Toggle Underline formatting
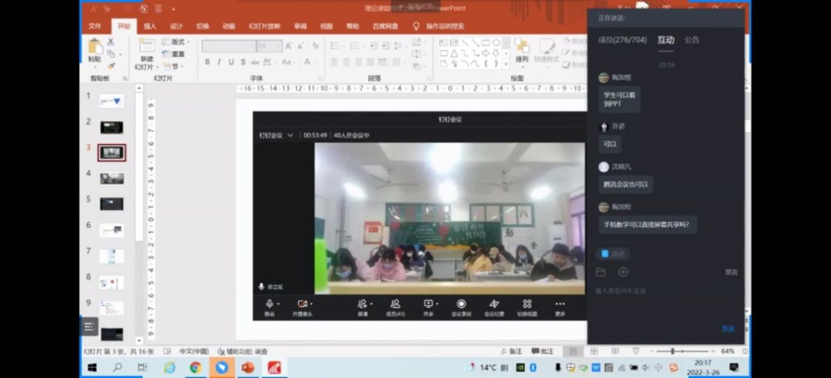 231,62
